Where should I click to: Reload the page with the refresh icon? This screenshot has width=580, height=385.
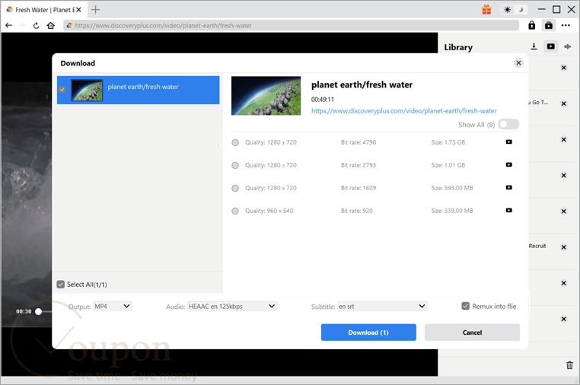(x=36, y=26)
